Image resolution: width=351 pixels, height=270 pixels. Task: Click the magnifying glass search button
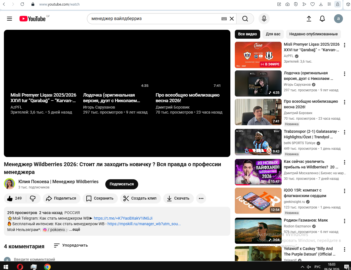pyautogui.click(x=245, y=19)
